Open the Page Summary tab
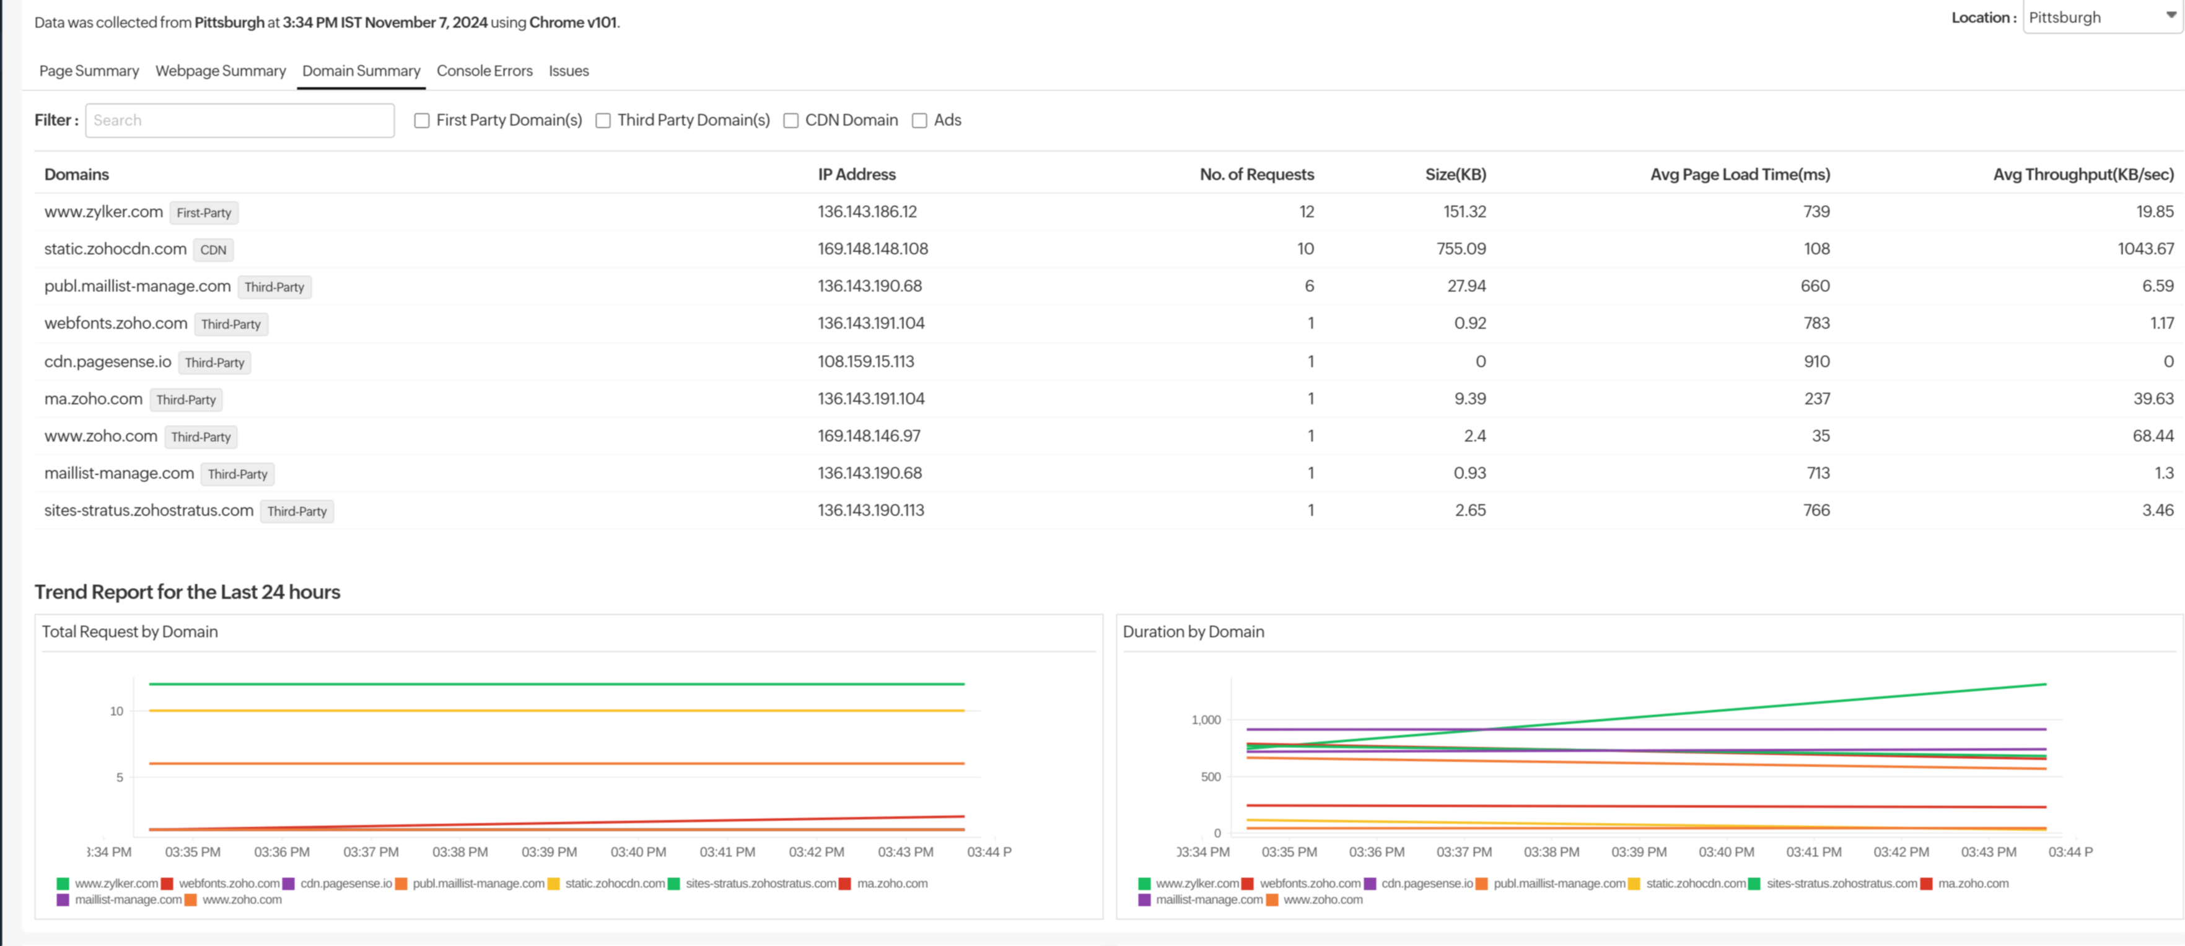Image resolution: width=2185 pixels, height=946 pixels. pos(88,71)
